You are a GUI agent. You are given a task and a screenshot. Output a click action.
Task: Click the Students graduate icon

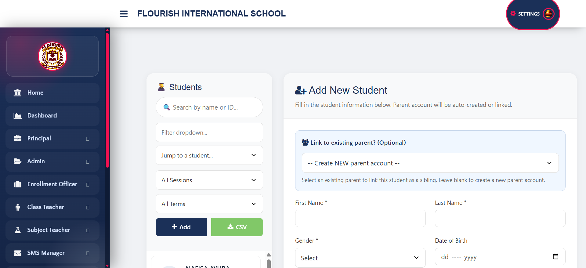(x=161, y=87)
